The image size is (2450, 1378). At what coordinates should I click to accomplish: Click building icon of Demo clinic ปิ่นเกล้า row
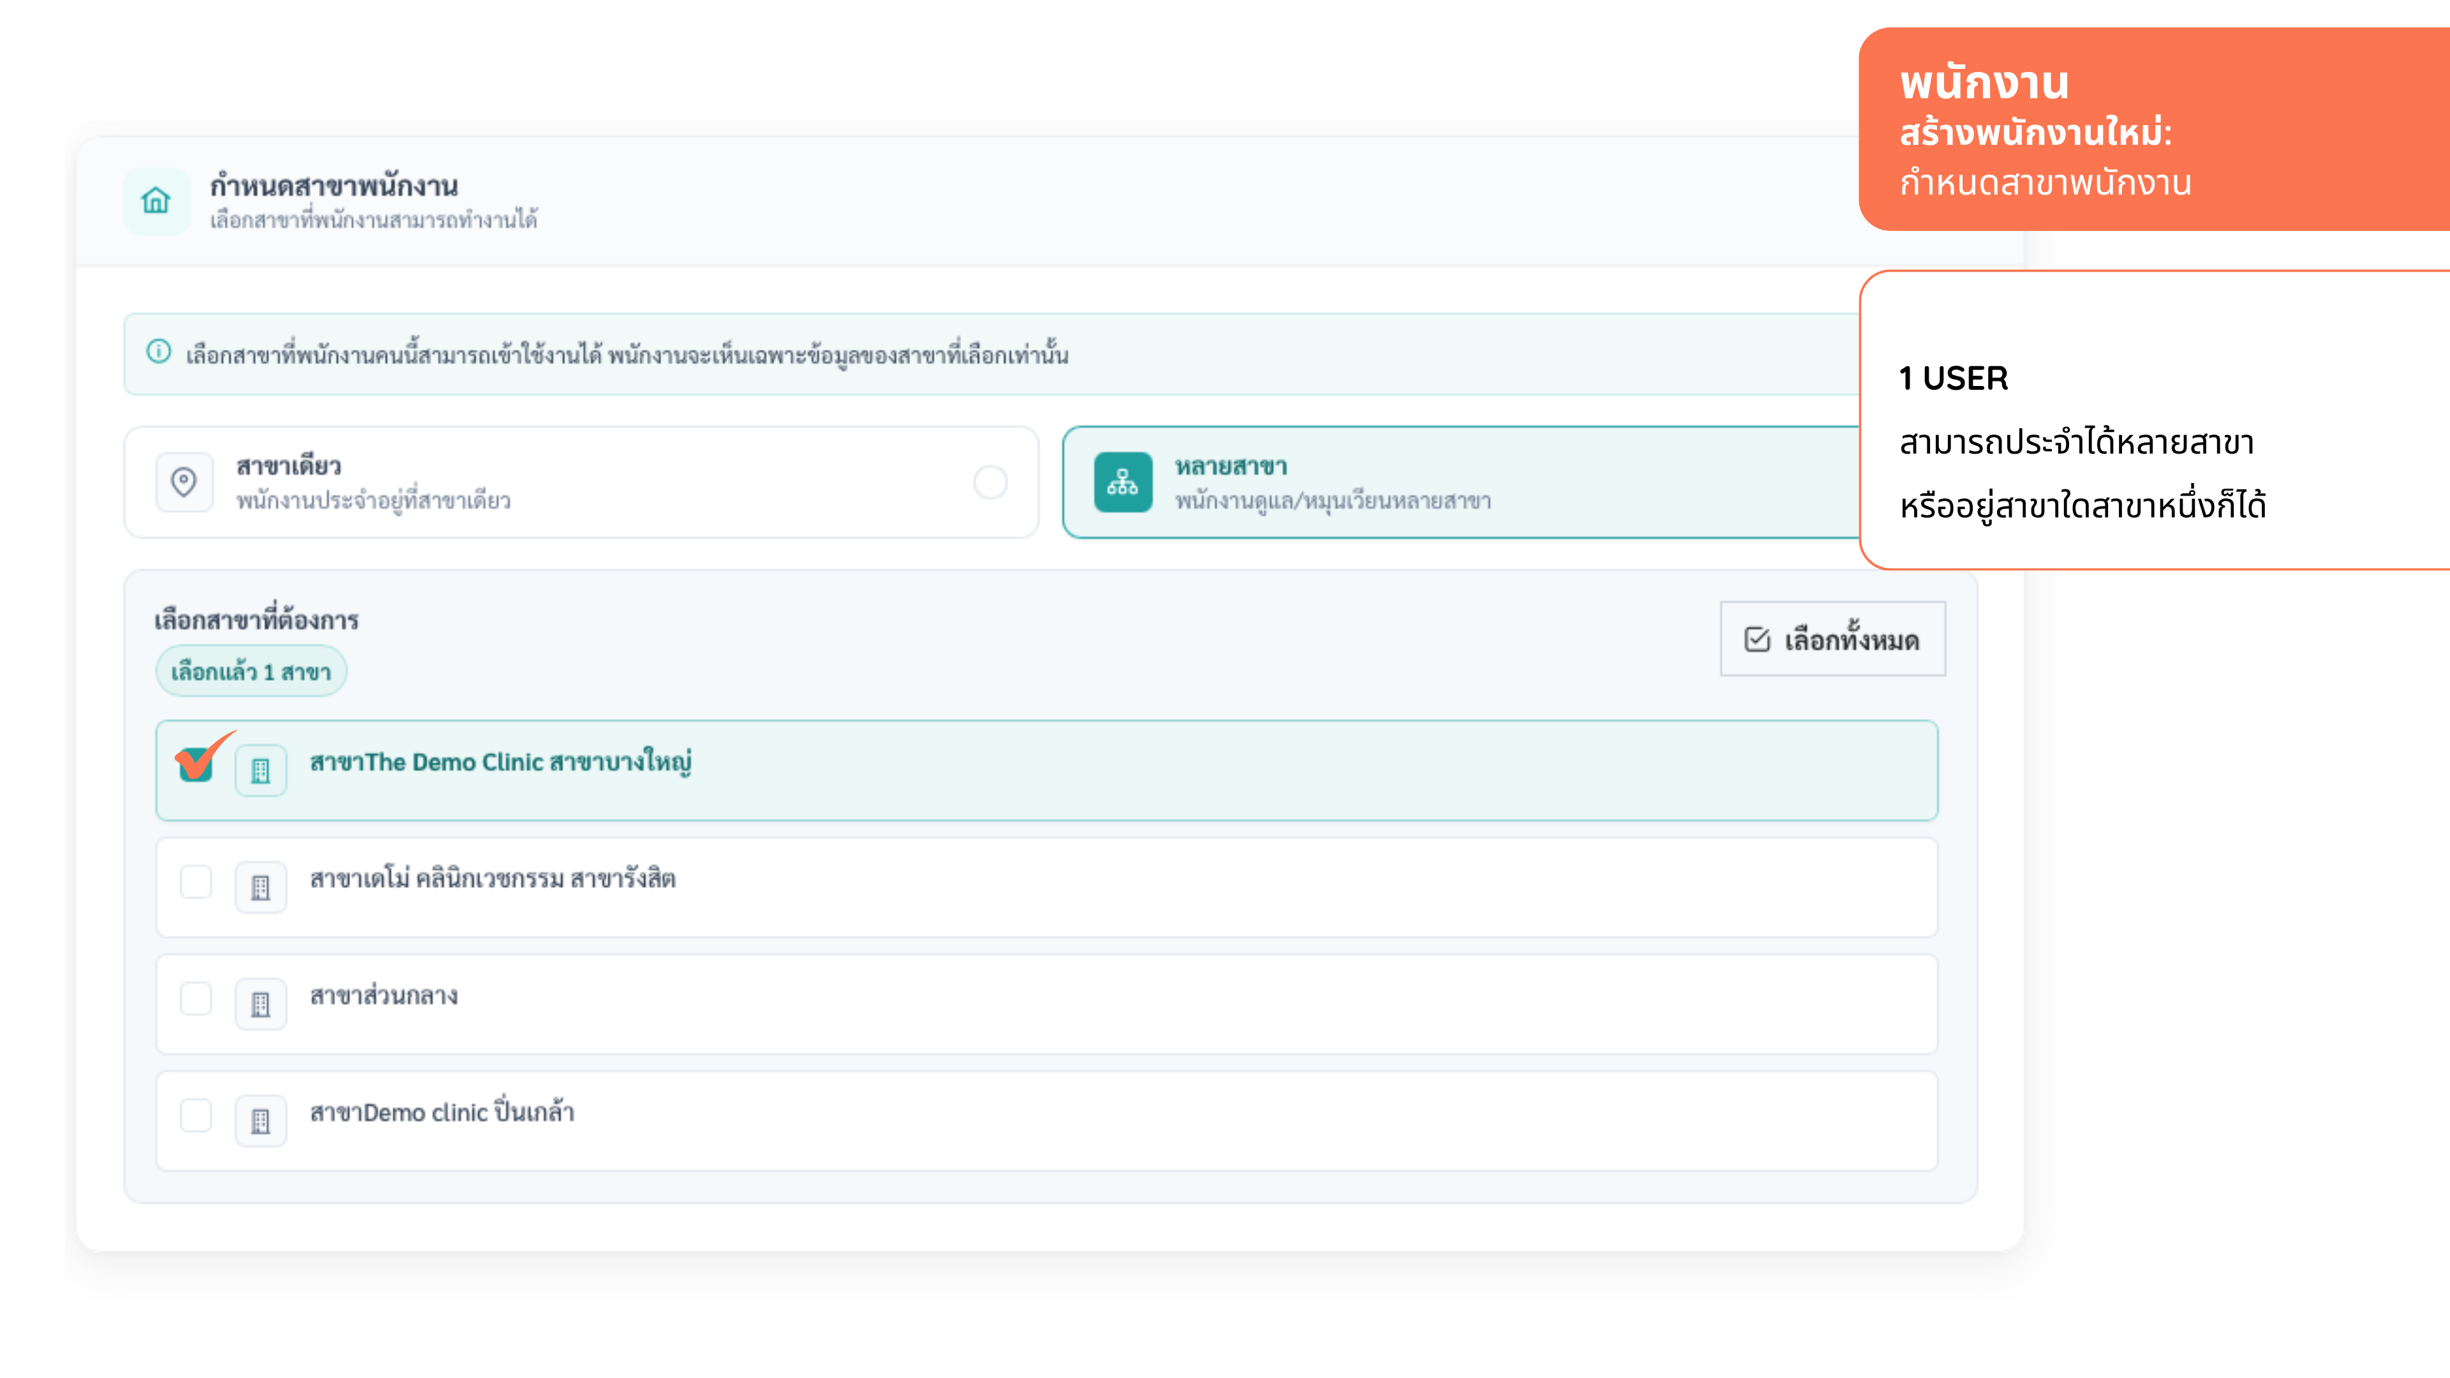tap(260, 1122)
